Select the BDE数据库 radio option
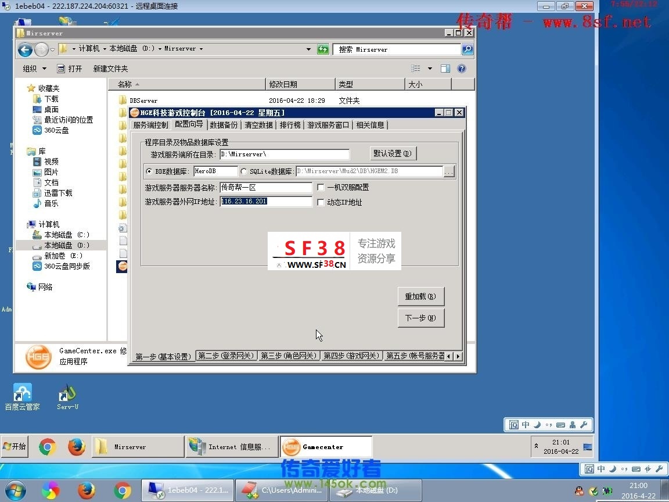Screen dimensions: 669x502 149,171
